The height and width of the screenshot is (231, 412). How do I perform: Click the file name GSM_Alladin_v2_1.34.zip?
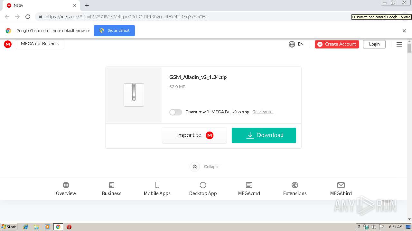point(198,77)
